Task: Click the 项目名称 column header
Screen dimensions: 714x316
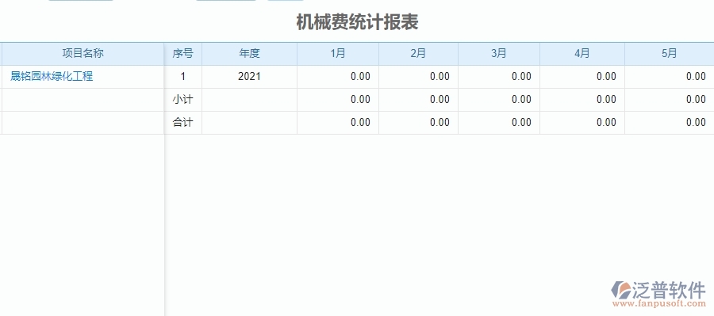Action: (83, 54)
